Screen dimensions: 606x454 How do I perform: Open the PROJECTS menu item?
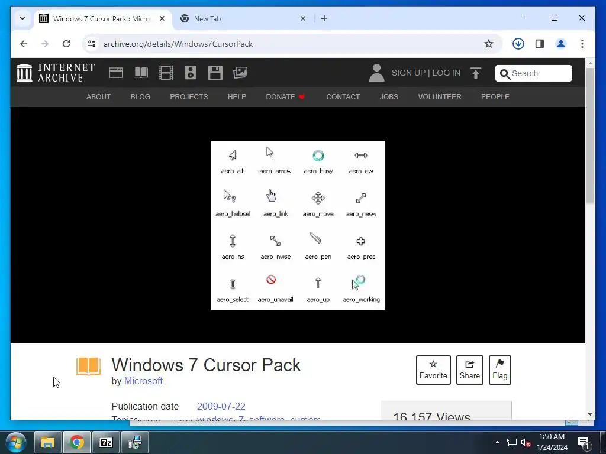(x=189, y=96)
